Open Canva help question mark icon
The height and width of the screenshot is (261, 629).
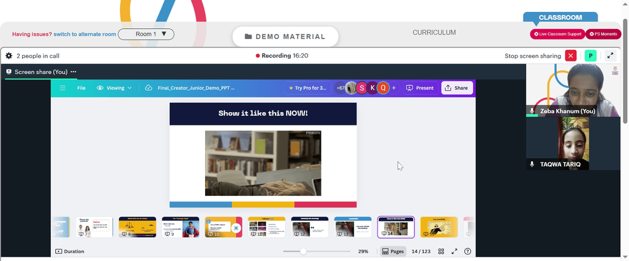coord(467,252)
